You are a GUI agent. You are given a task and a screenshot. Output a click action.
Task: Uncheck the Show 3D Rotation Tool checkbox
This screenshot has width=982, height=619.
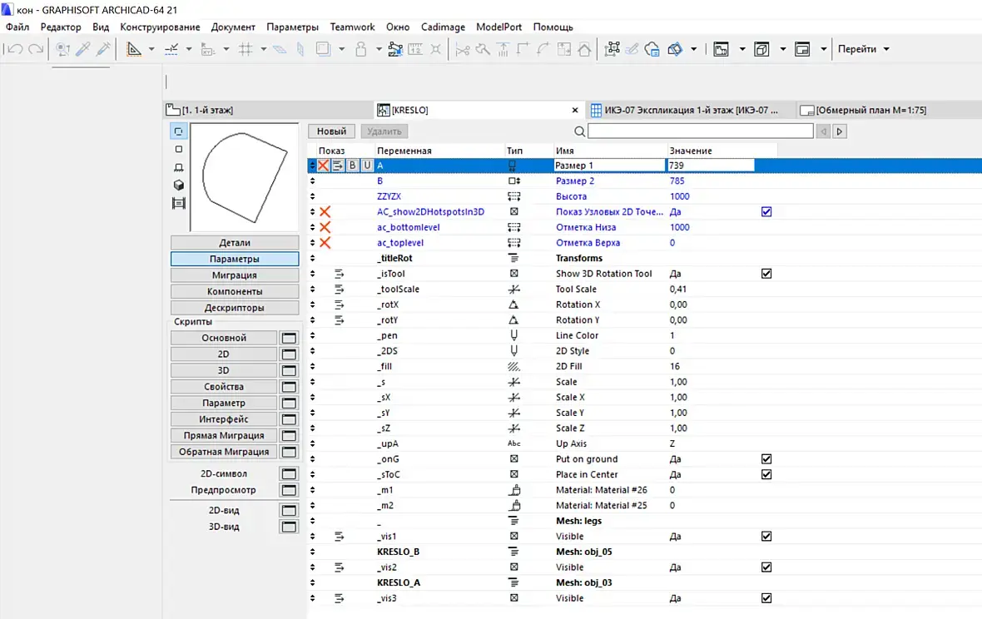(x=766, y=274)
